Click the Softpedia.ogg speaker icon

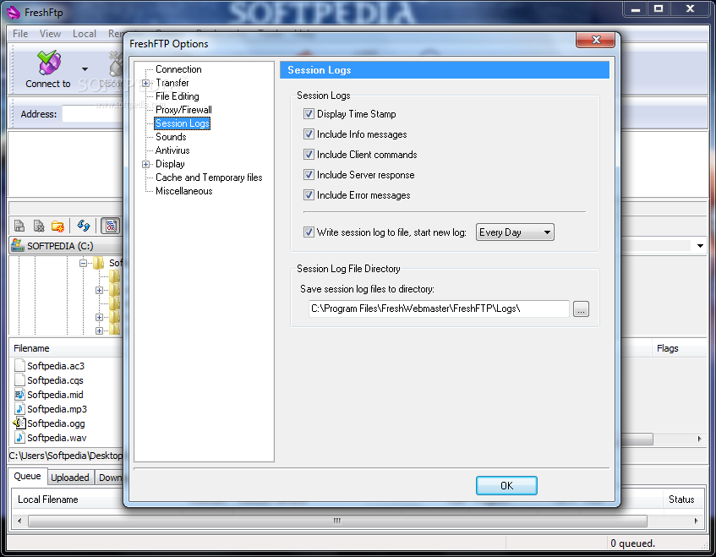tap(19, 423)
